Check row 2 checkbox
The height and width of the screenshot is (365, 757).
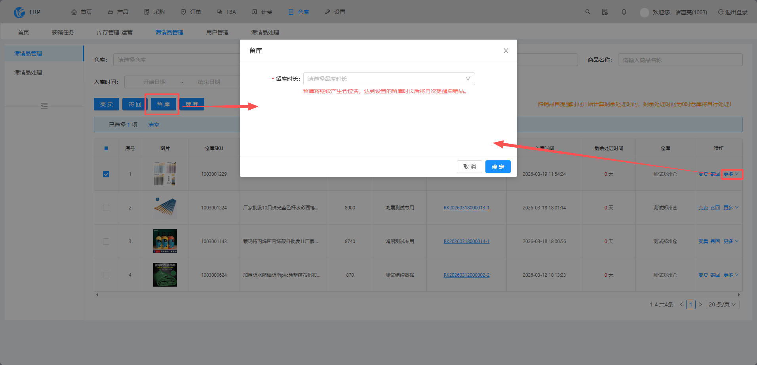(106, 208)
